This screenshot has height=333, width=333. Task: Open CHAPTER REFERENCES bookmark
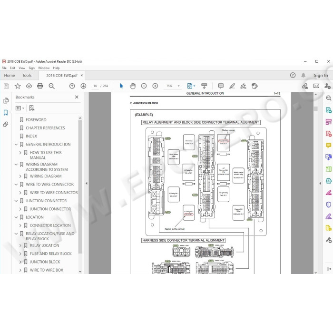45,128
